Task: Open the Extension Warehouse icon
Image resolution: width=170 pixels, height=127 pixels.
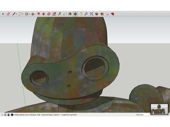Action: [x=102, y=14]
